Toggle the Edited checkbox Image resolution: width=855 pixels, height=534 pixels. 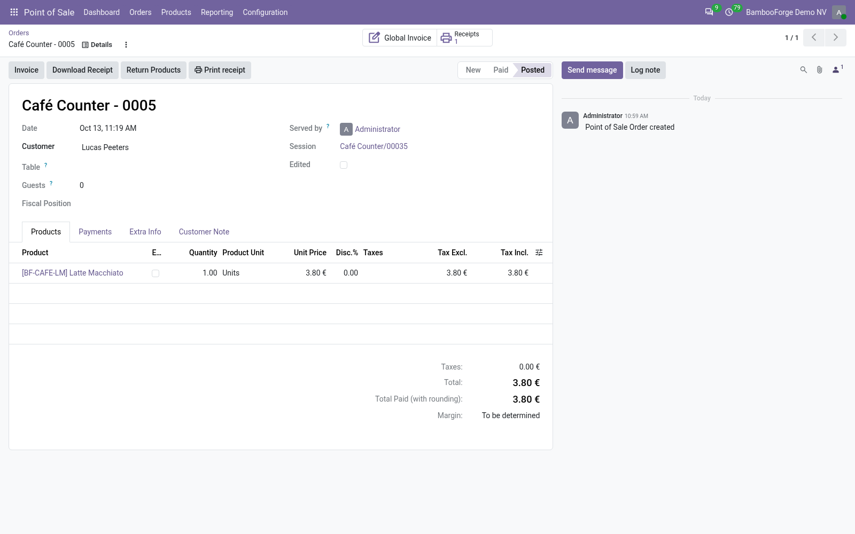click(x=344, y=165)
